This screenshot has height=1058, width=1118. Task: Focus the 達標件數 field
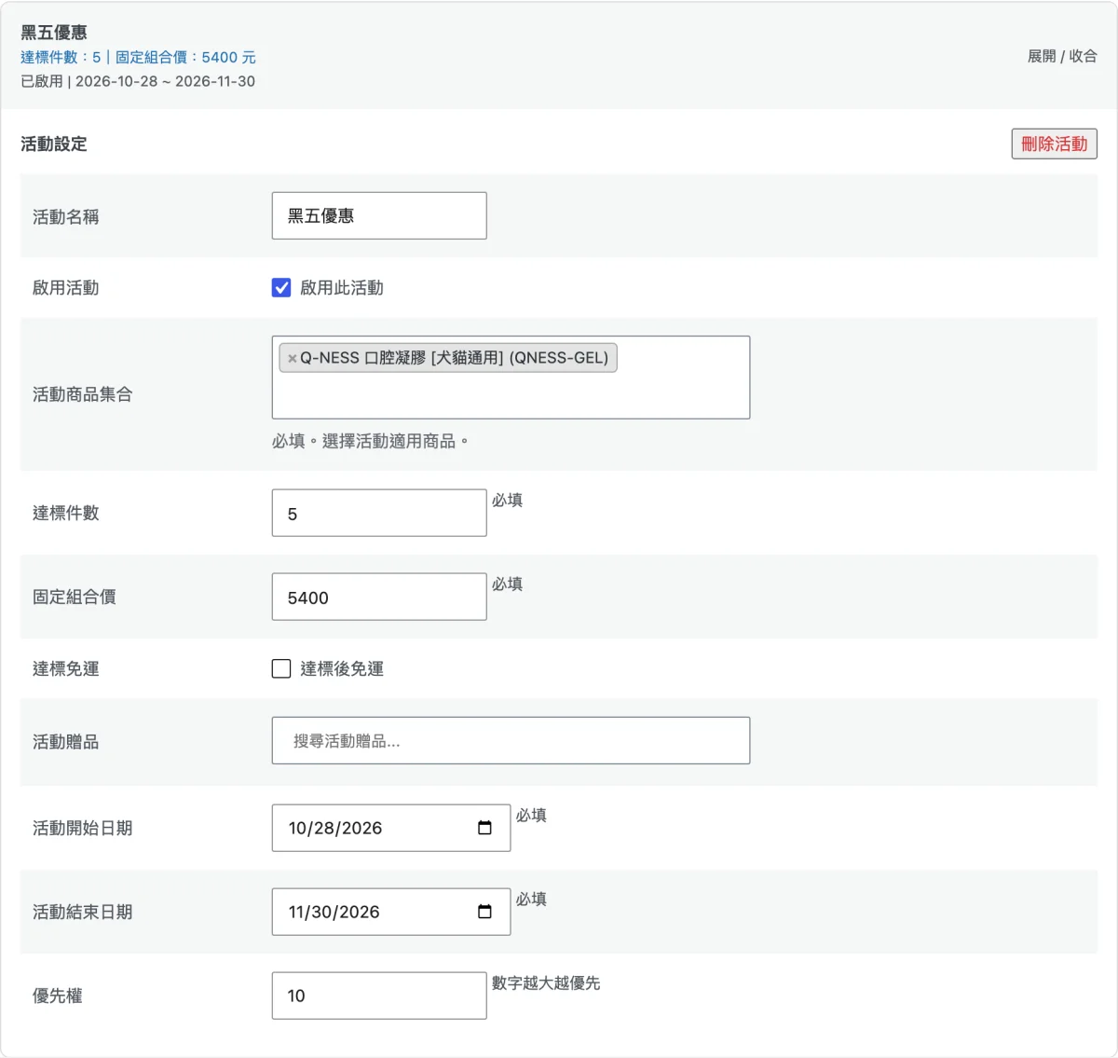pos(379,513)
